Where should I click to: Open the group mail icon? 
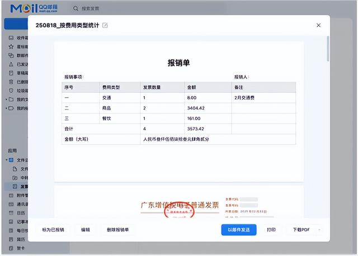[11, 55]
